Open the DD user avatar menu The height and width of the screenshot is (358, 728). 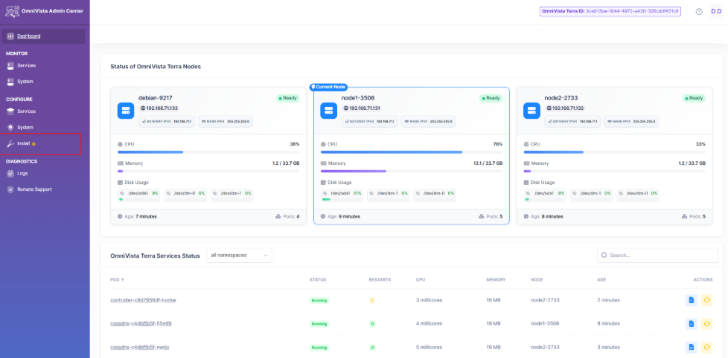pyautogui.click(x=716, y=12)
